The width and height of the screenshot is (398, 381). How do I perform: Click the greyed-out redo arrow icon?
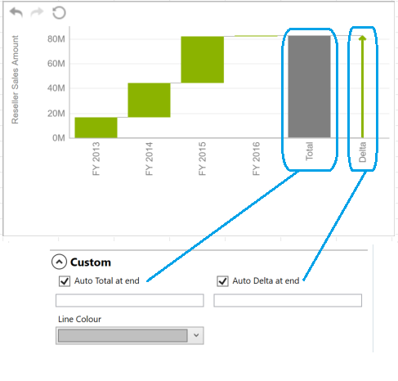[37, 12]
